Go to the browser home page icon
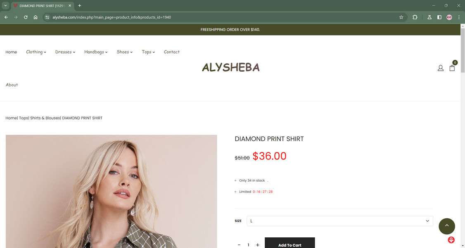Viewport: 465px width, 248px height. coord(35,17)
